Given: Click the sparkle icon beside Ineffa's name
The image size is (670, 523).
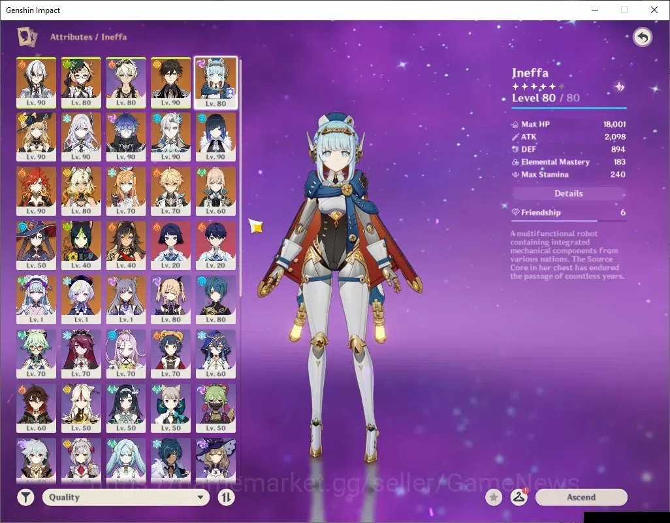Looking at the screenshot, I should pos(619,87).
